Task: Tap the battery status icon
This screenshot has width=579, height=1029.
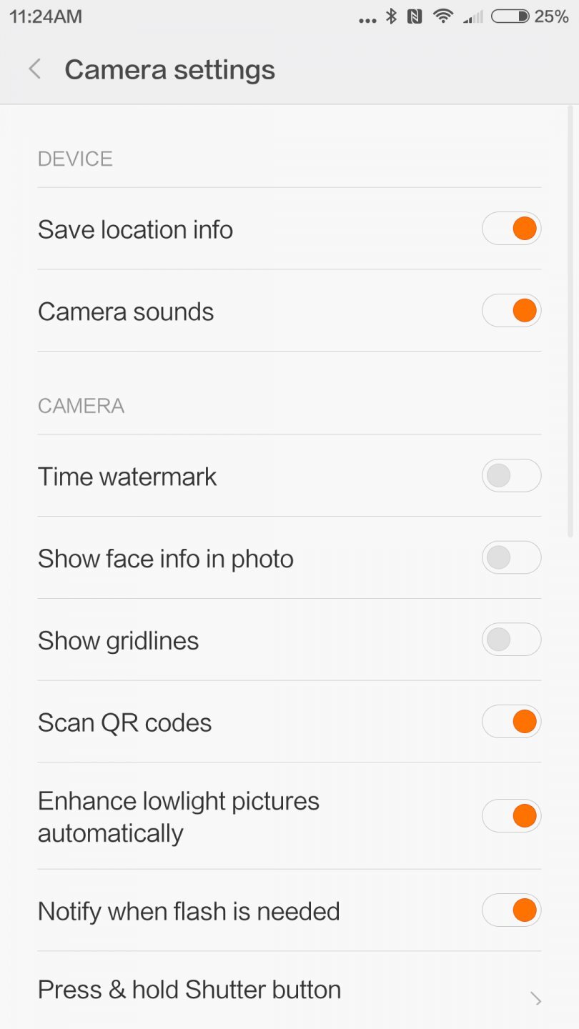Action: (510, 16)
